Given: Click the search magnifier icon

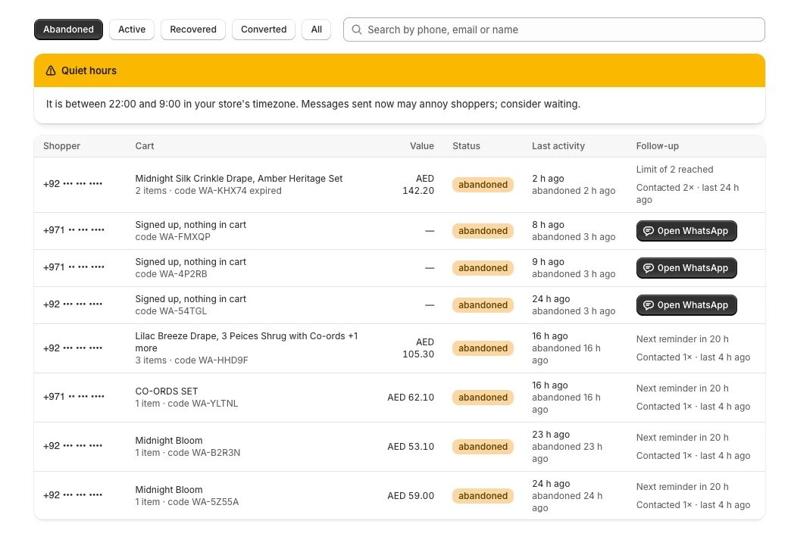Looking at the screenshot, I should (x=356, y=30).
